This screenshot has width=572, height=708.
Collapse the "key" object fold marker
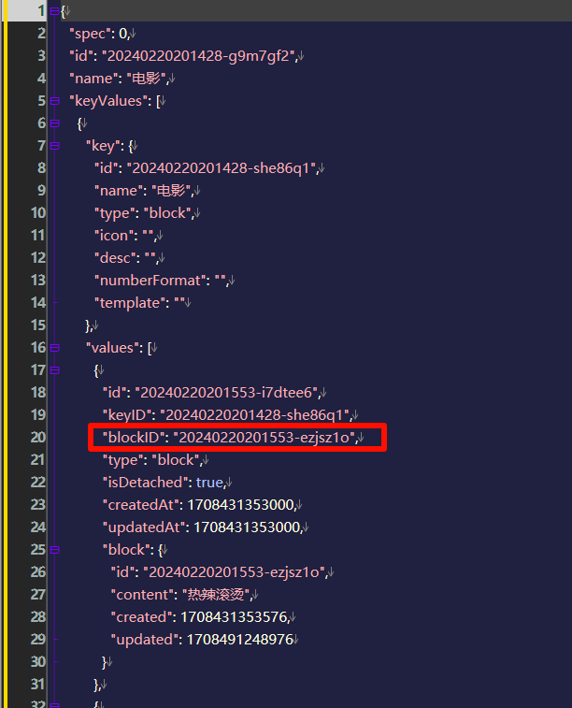coord(54,145)
